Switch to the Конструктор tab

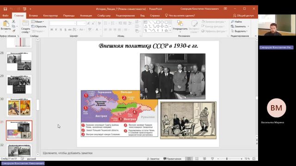[x=50, y=16]
